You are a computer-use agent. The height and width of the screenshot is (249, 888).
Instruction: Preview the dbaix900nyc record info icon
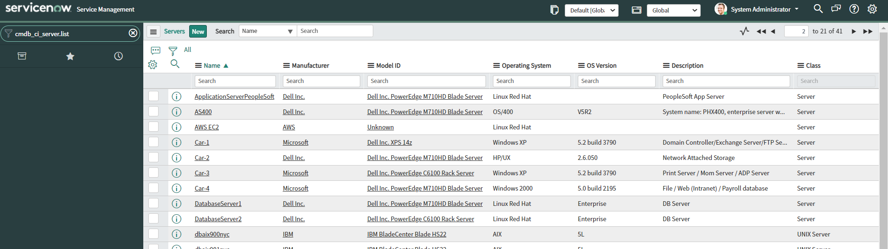pos(176,234)
